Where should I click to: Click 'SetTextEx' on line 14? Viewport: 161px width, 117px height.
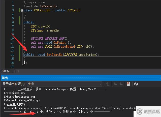(54, 55)
